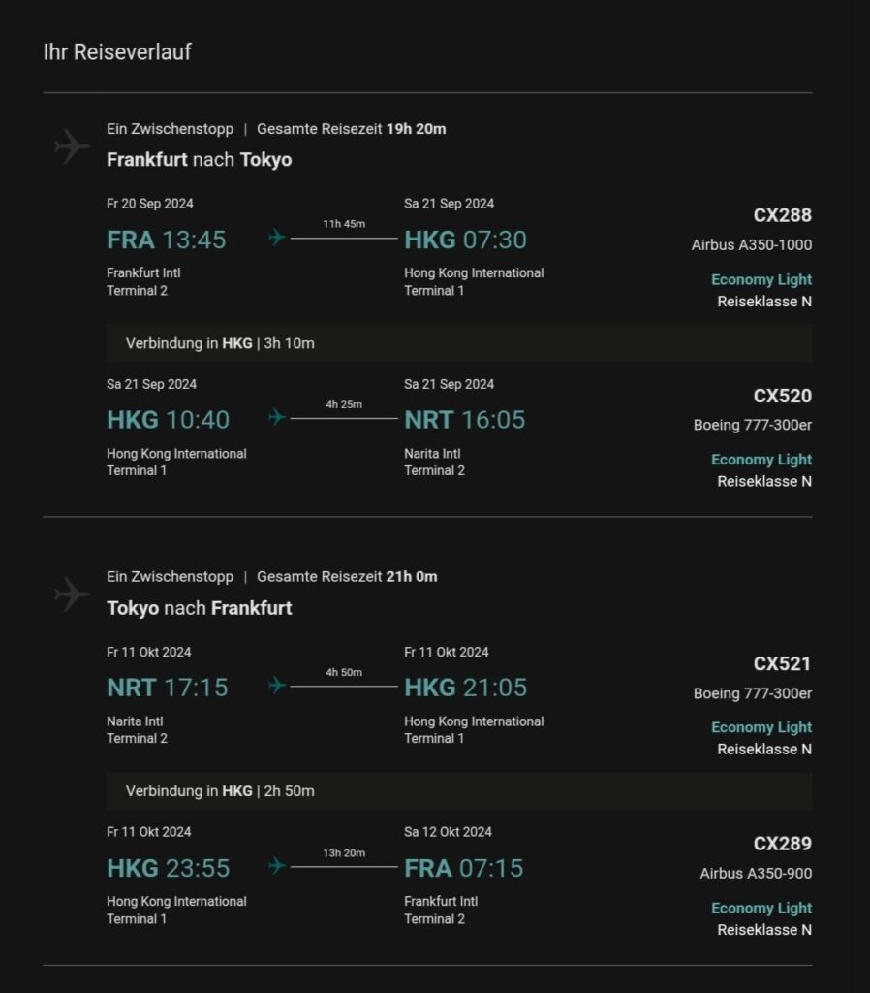Click the Ihr Reiseverlauf heading
870x993 pixels.
click(117, 52)
